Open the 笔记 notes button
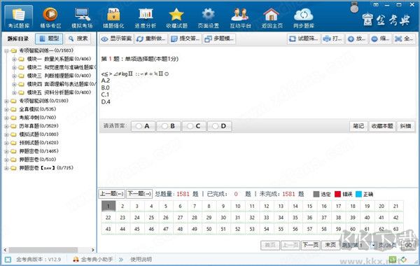Screen dimensions: 420x266 click(358, 126)
